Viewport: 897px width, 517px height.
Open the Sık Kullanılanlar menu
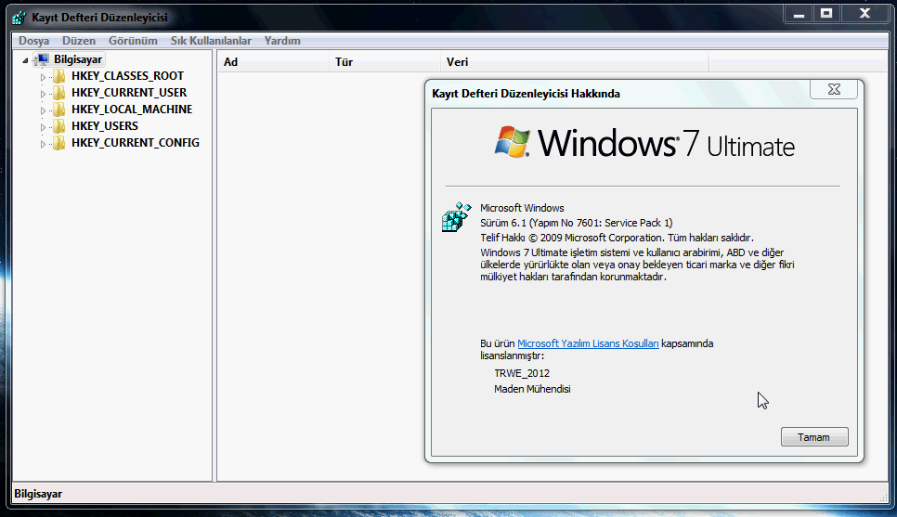(x=211, y=41)
